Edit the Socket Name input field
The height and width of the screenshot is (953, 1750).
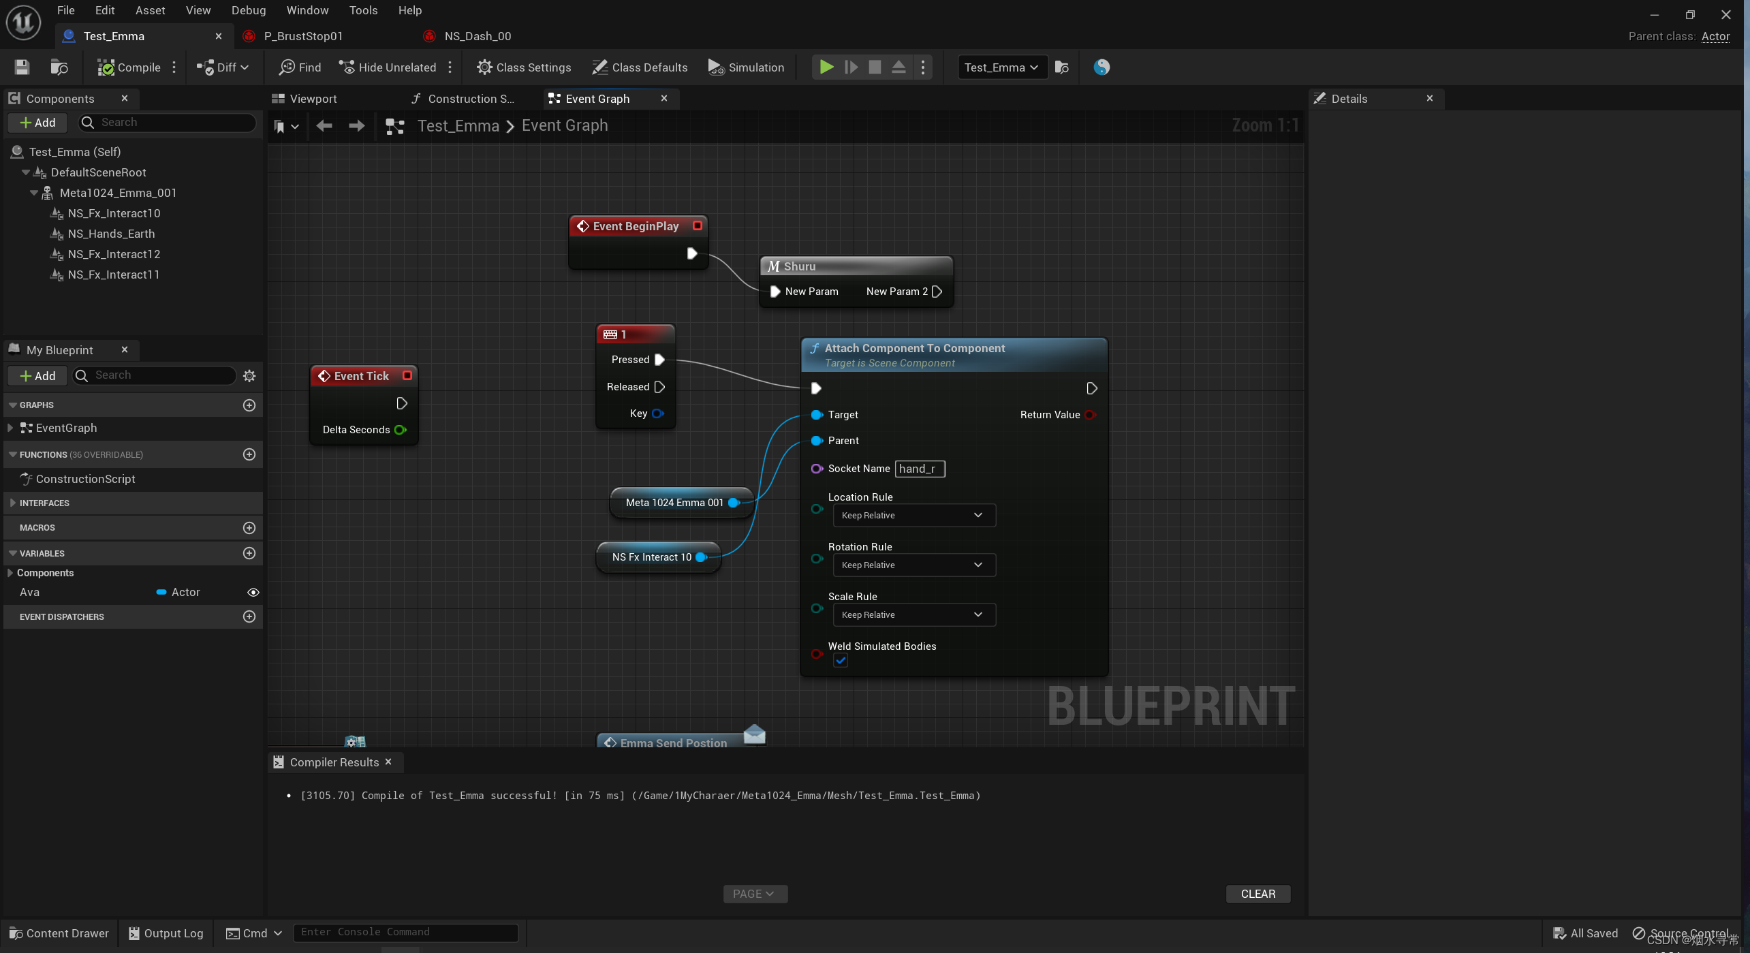pyautogui.click(x=918, y=467)
